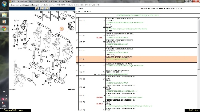Open the media player taskbar icon
Viewport: 200px width, 112px height.
click(x=4, y=22)
